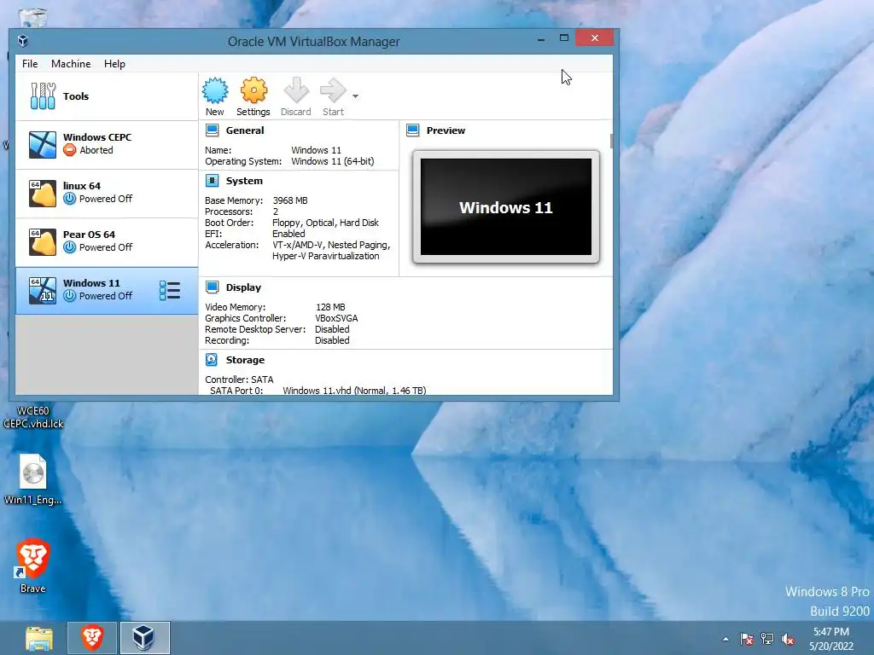Click the details pane vertical scrollbar
This screenshot has width=874, height=655.
pyautogui.click(x=611, y=141)
